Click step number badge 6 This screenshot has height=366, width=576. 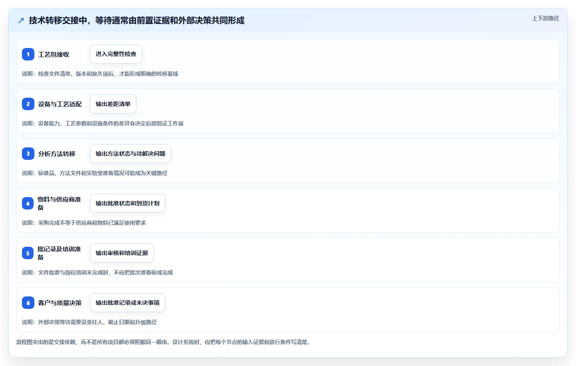point(28,303)
